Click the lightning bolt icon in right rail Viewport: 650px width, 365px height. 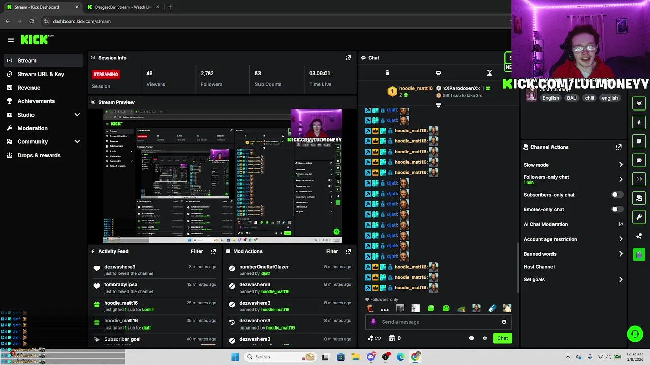639,122
